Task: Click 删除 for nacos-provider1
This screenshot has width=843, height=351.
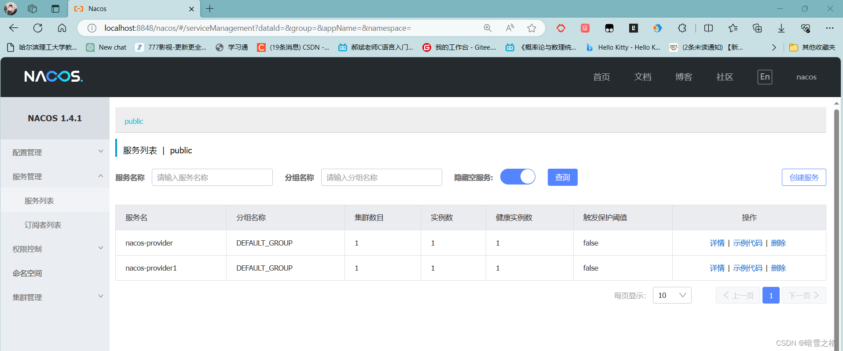Action: [x=778, y=268]
